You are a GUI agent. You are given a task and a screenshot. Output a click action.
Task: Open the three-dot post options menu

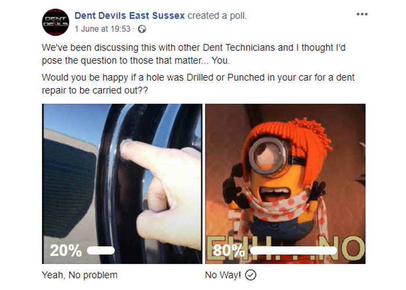coord(362,14)
